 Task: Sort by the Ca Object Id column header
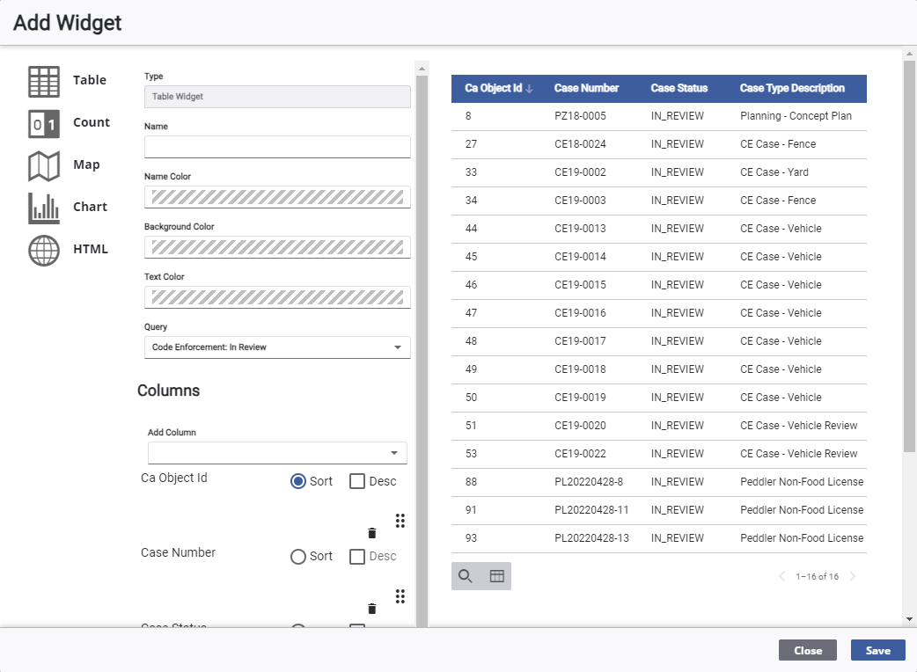494,89
